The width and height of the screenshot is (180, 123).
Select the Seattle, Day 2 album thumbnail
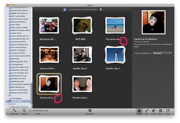click(x=82, y=55)
